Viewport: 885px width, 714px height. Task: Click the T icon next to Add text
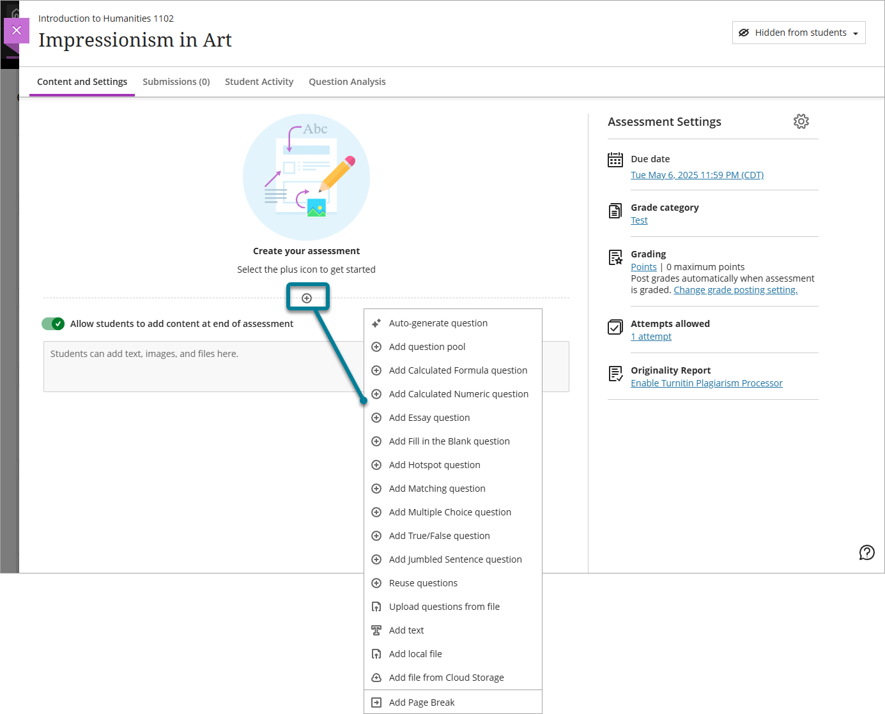coord(376,630)
